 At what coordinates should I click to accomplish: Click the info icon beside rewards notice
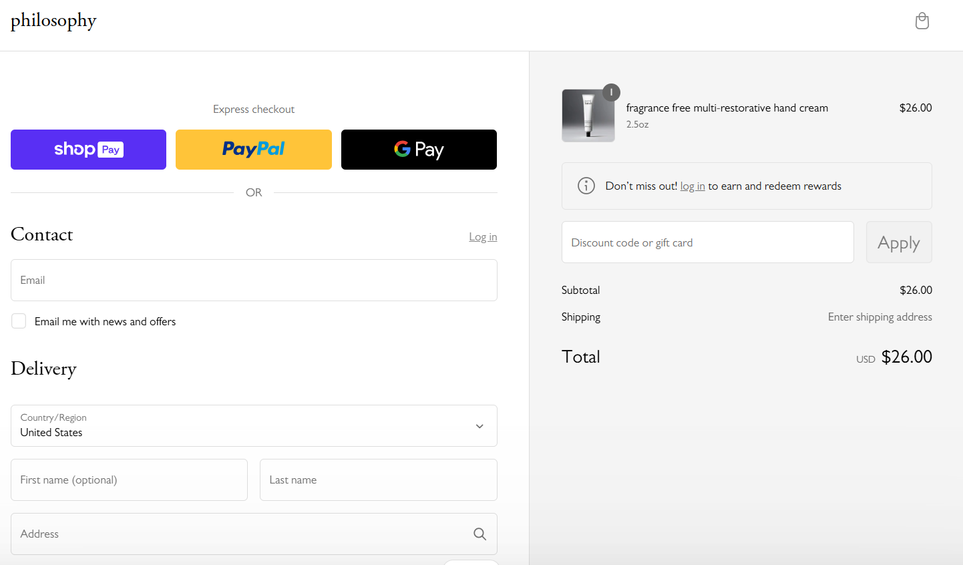pyautogui.click(x=586, y=186)
